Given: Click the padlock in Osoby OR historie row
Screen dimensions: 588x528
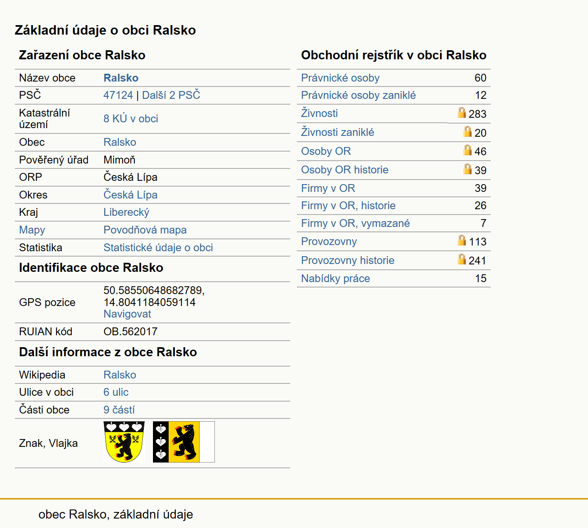Looking at the screenshot, I should click(468, 169).
